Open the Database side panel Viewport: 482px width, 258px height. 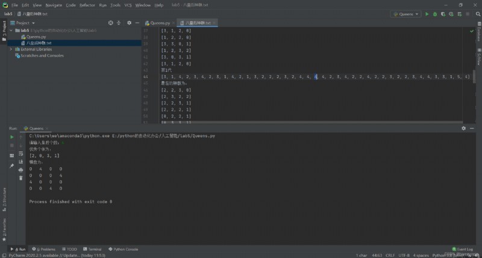(x=479, y=31)
